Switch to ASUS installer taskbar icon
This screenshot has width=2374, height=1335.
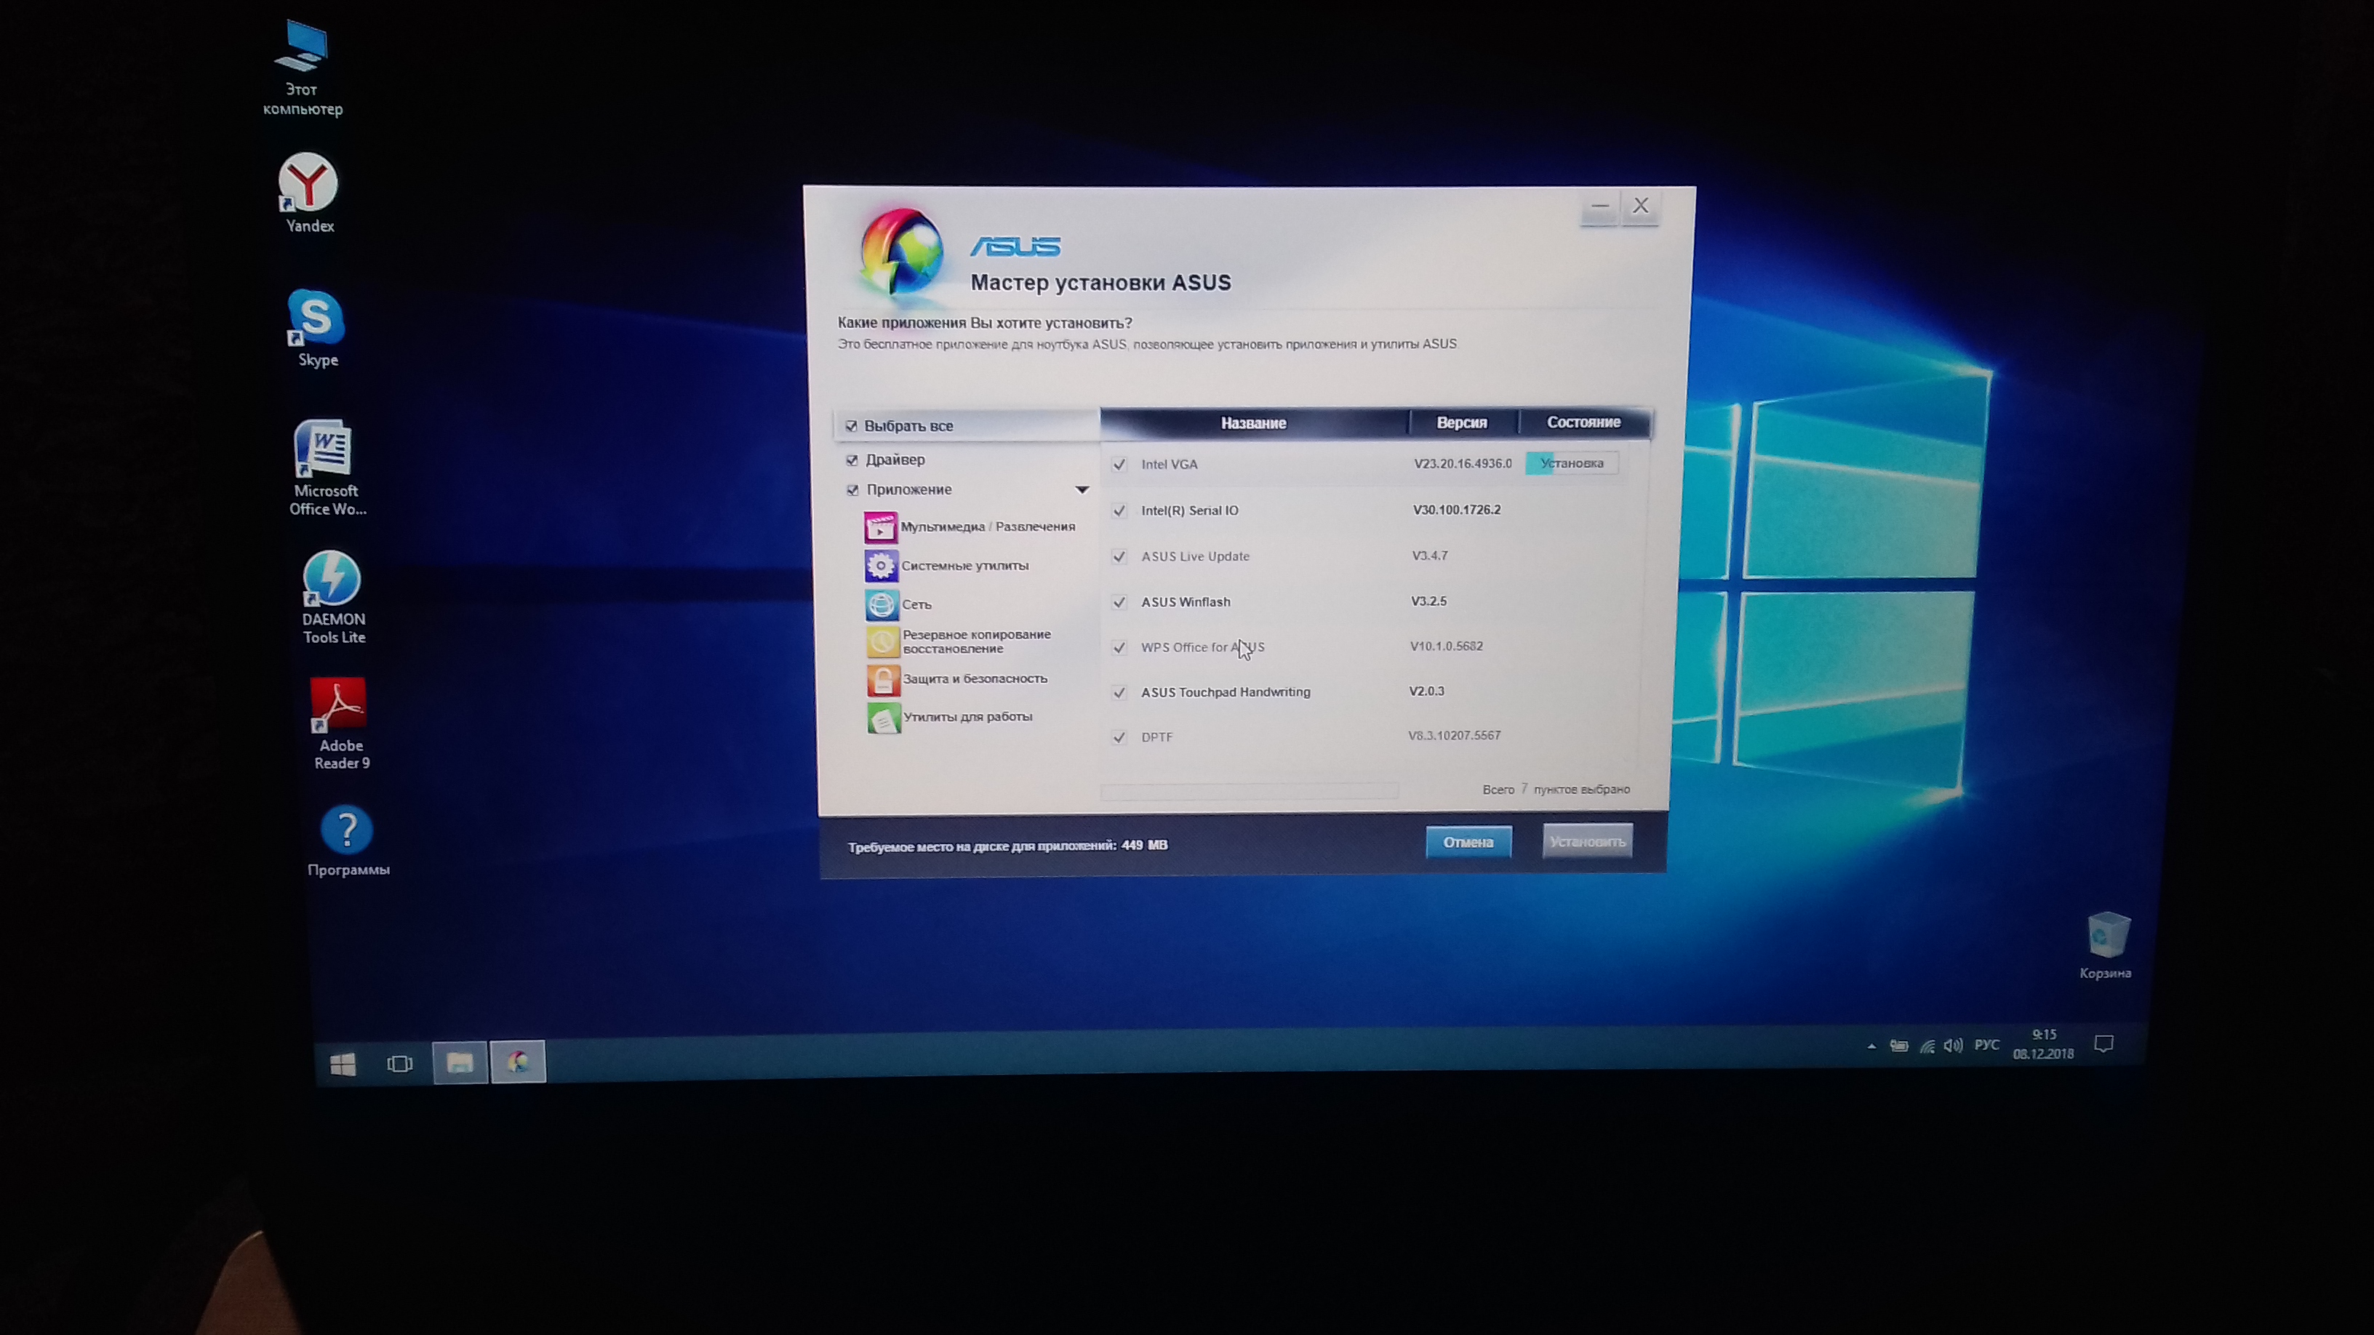click(x=518, y=1062)
